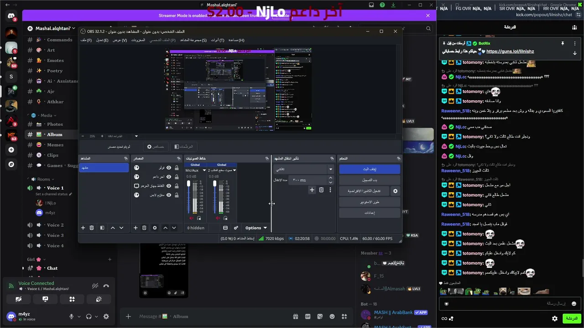Open guns.lol/lilnishz link in Kick chat

[510, 51]
